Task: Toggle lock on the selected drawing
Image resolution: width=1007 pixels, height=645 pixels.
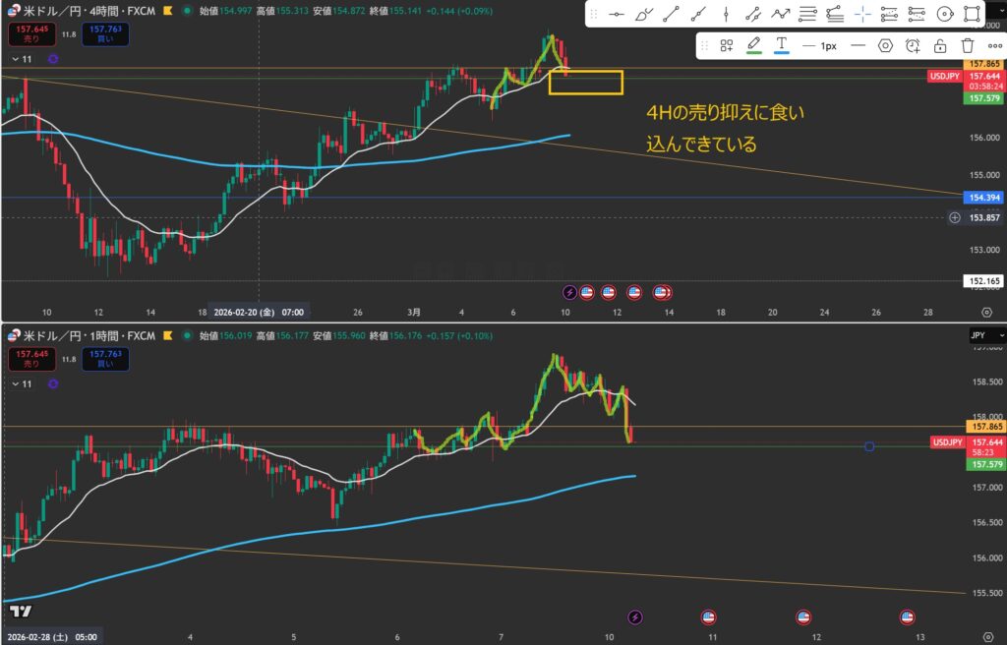Action: [x=940, y=45]
